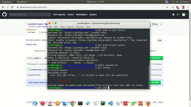Image resolution: width=191 pixels, height=107 pixels.
Task: Open the welcome.txt file
Action: pyautogui.click(x=35, y=75)
